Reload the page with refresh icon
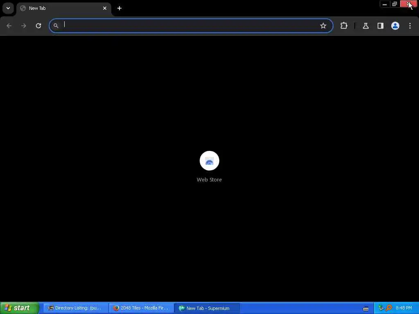 point(38,26)
